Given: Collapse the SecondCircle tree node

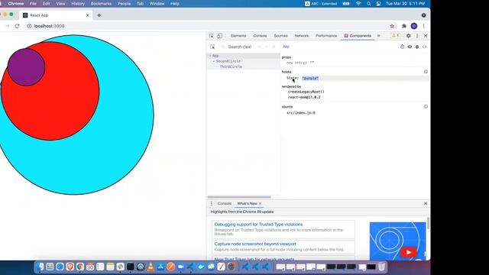Looking at the screenshot, I should [214, 61].
